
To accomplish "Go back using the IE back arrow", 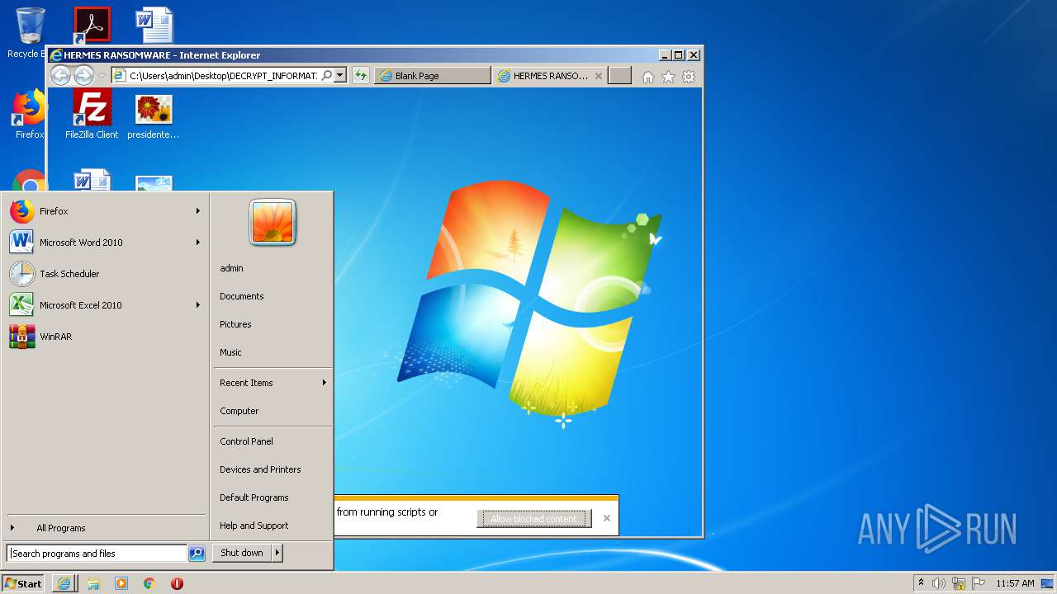I will (60, 76).
